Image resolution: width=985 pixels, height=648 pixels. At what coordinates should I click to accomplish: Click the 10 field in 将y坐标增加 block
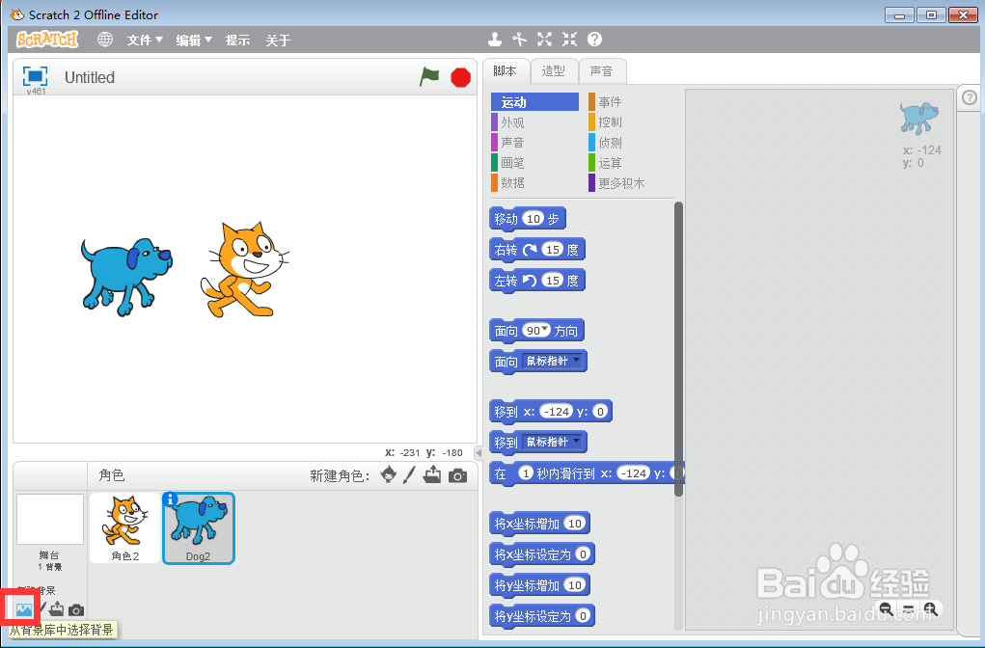575,584
